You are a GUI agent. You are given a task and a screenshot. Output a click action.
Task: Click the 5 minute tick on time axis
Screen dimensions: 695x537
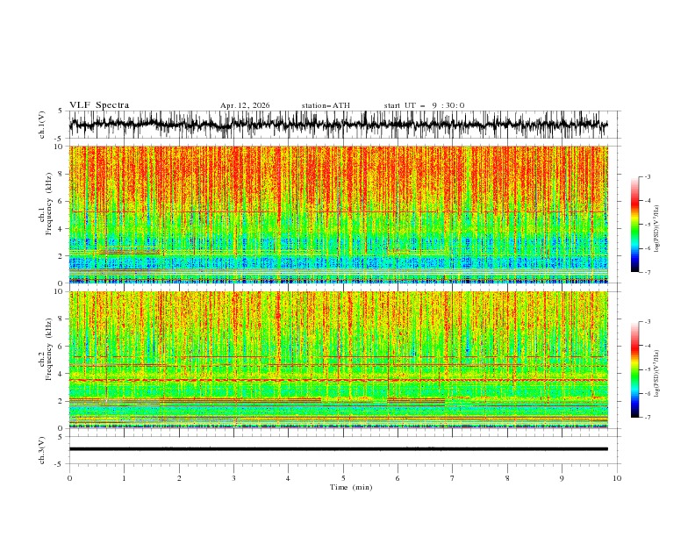(343, 478)
